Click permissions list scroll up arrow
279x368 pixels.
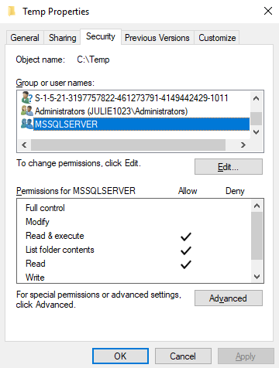(257, 206)
